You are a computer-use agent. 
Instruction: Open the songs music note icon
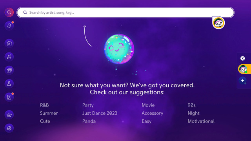(9, 57)
